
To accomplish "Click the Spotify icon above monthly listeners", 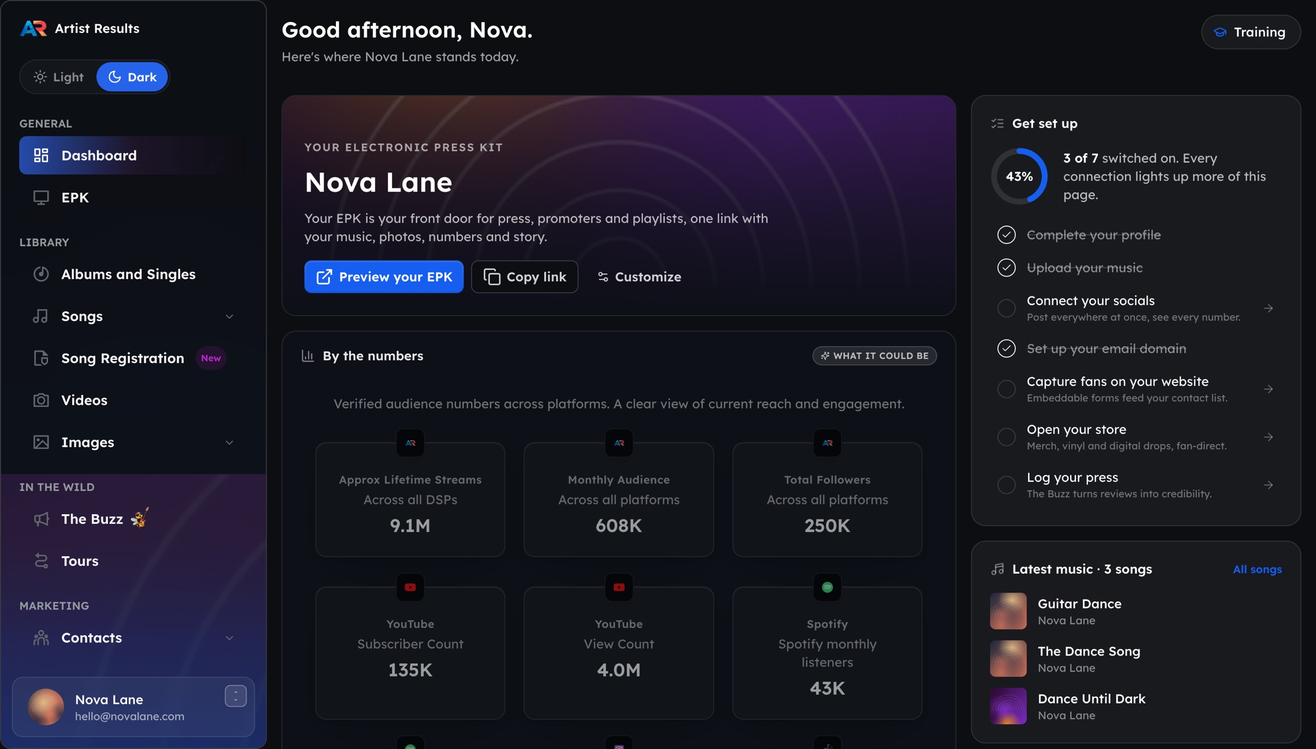I will 827,587.
